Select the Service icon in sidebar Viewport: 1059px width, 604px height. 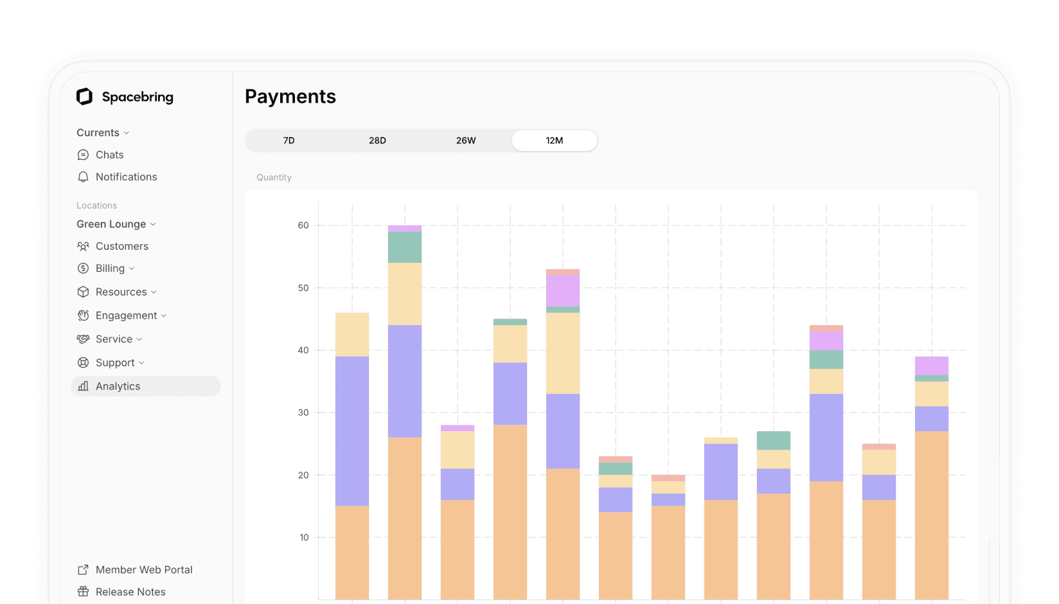(x=83, y=339)
